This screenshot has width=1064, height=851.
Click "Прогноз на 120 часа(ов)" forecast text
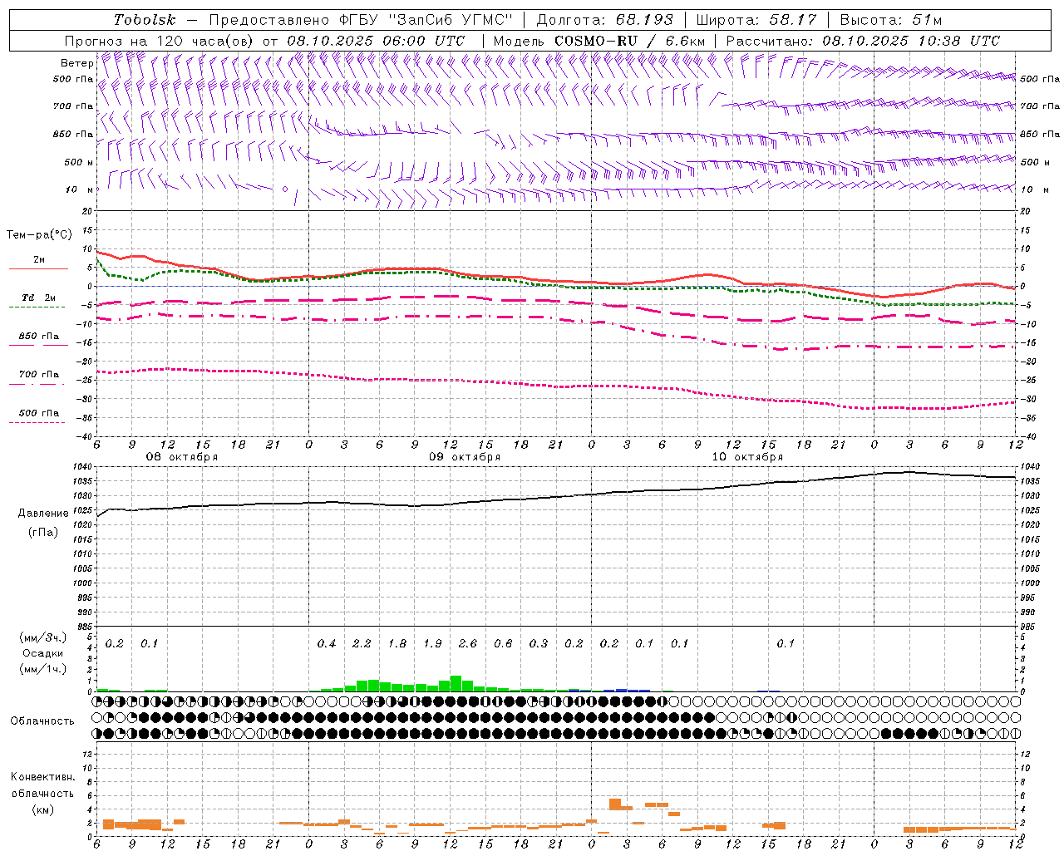[160, 41]
